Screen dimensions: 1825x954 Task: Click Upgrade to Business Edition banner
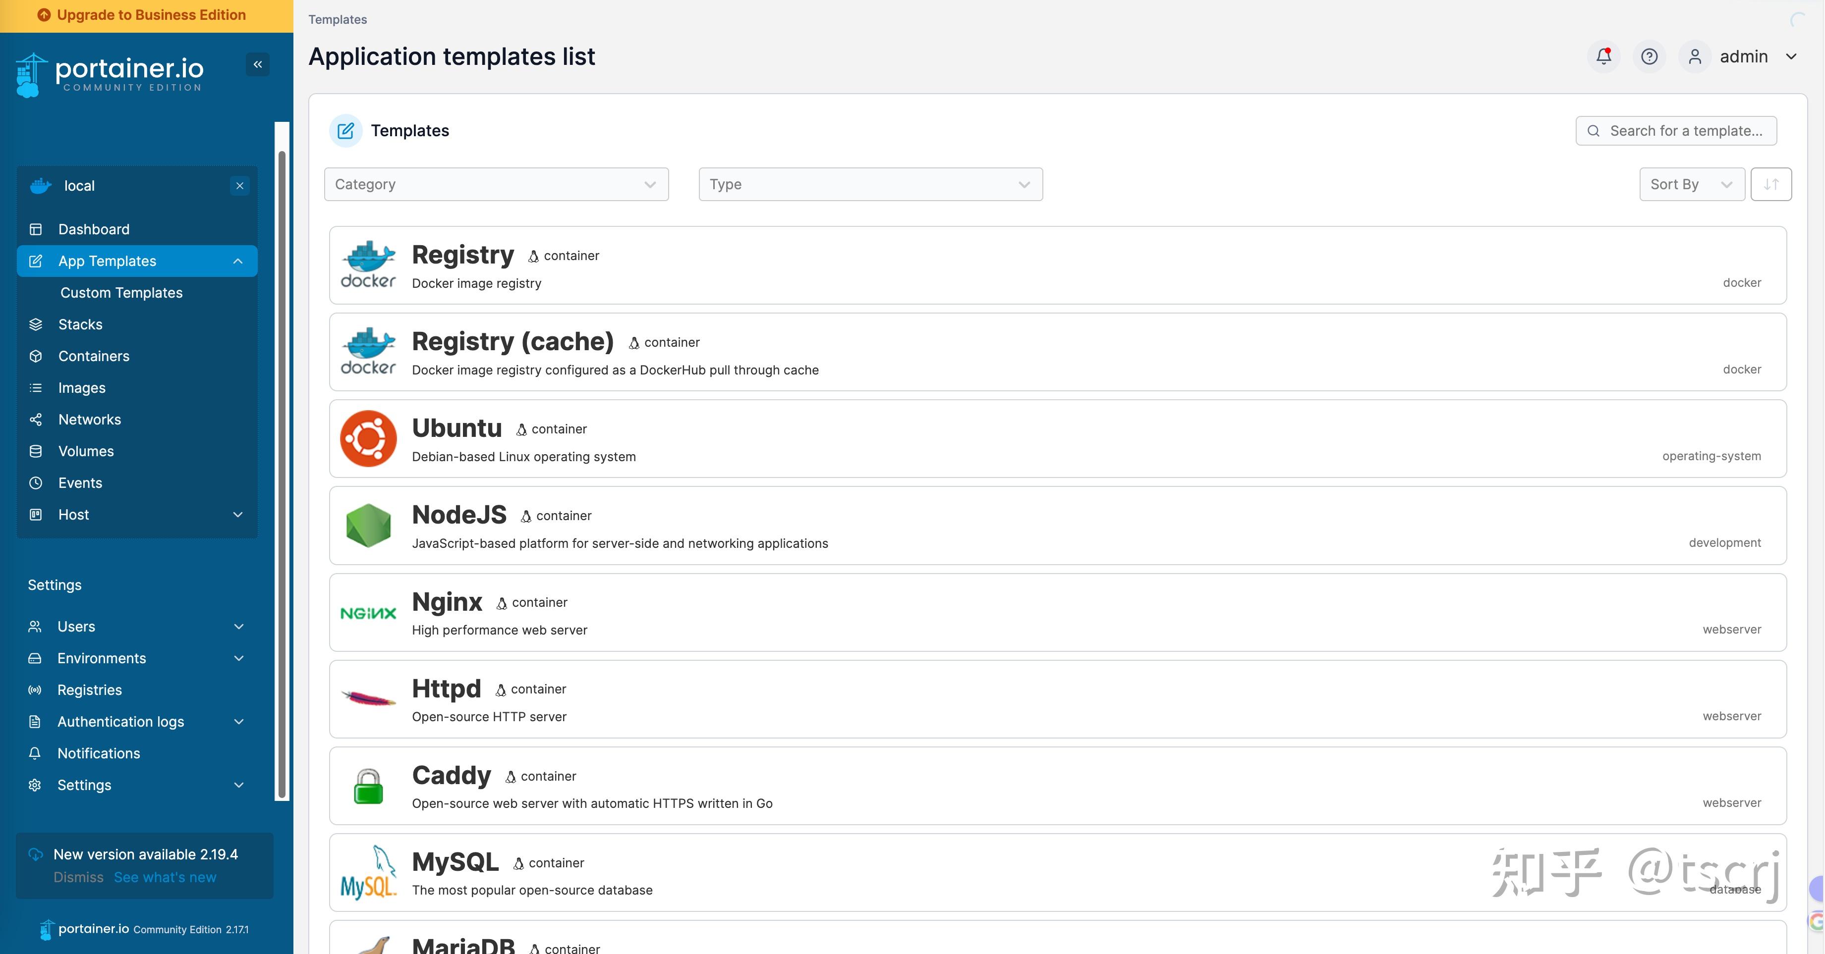(147, 15)
